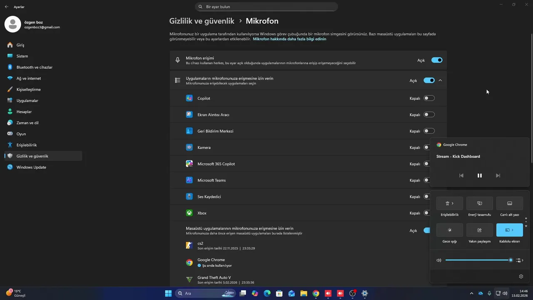The height and width of the screenshot is (300, 533).
Task: Open sound output device selector
Action: click(519, 260)
